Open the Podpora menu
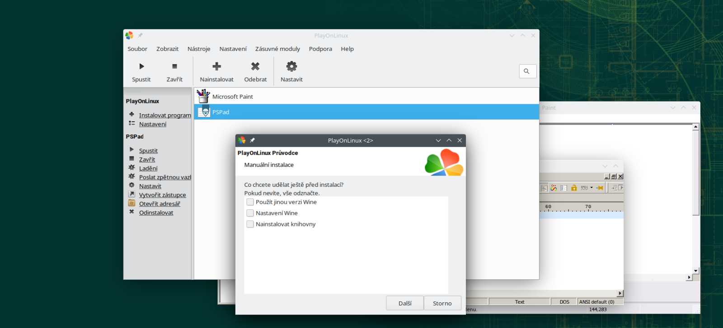This screenshot has width=723, height=328. [320, 49]
